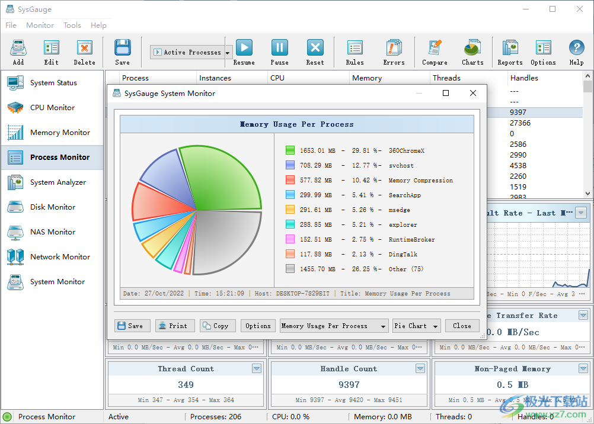Select Process Monitor in sidebar
This screenshot has height=424, width=594.
[x=52, y=157]
